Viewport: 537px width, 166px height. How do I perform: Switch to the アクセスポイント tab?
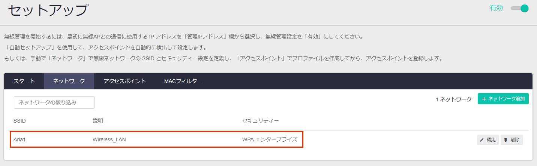[x=124, y=81]
